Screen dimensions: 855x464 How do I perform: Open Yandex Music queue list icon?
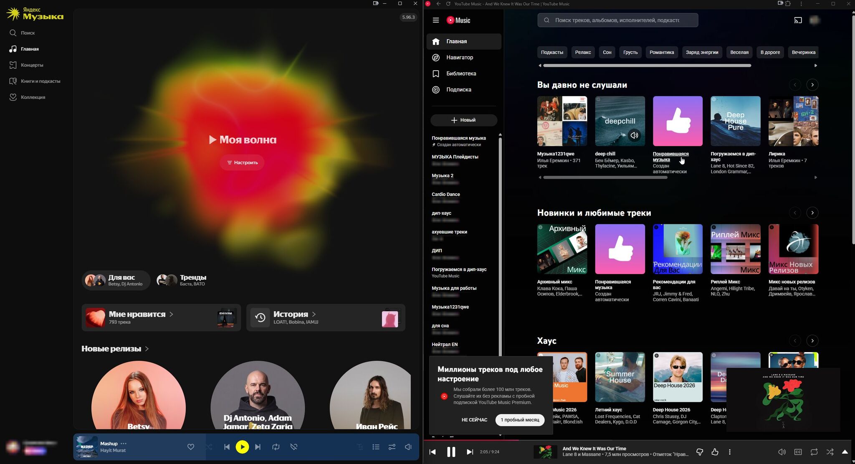pyautogui.click(x=376, y=447)
